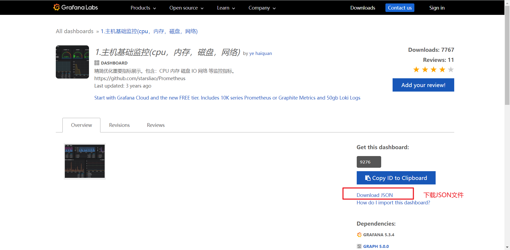
Task: Open the GRAPH 5.0.0 dependency link
Action: (376, 246)
